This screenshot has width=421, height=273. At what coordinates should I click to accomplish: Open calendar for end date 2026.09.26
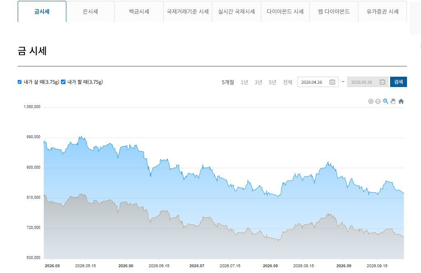382,82
